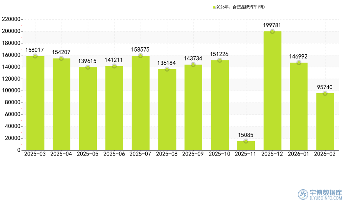Open the D.YUBOINFO.COM watermark link
This screenshot has width=346, height=204.
pyautogui.click(x=326, y=198)
